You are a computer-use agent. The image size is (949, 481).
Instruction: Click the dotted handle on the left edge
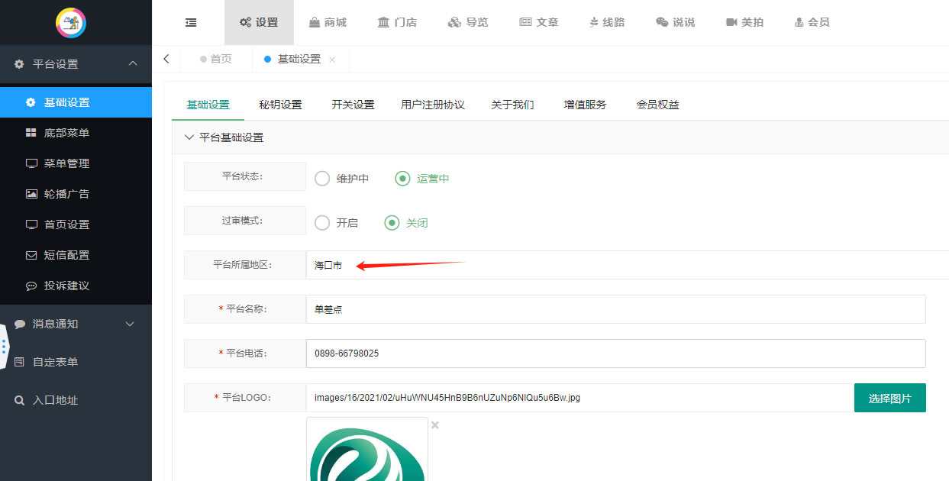(4, 347)
